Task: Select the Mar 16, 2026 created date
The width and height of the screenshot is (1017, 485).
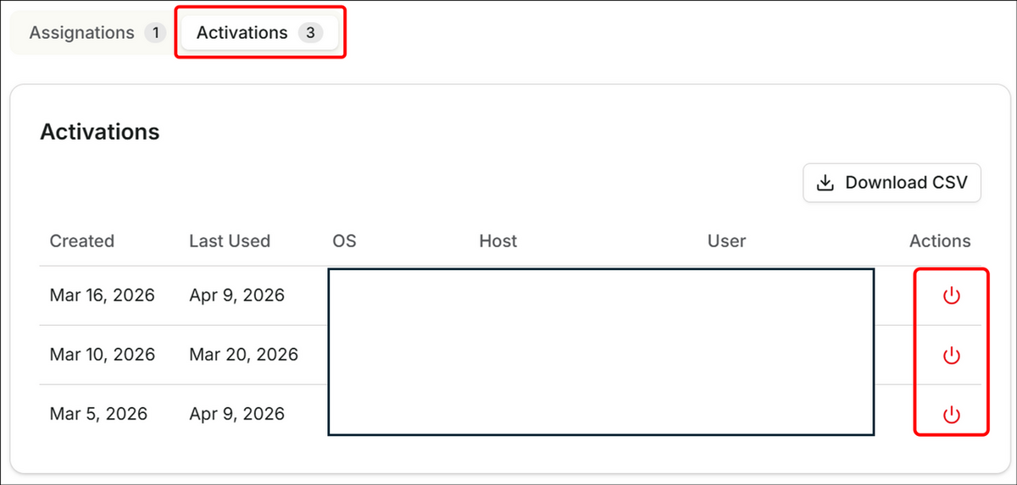Action: [x=102, y=295]
